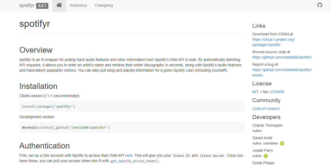
Task: Open the LICENSE file link
Action: pyautogui.click(x=277, y=92)
